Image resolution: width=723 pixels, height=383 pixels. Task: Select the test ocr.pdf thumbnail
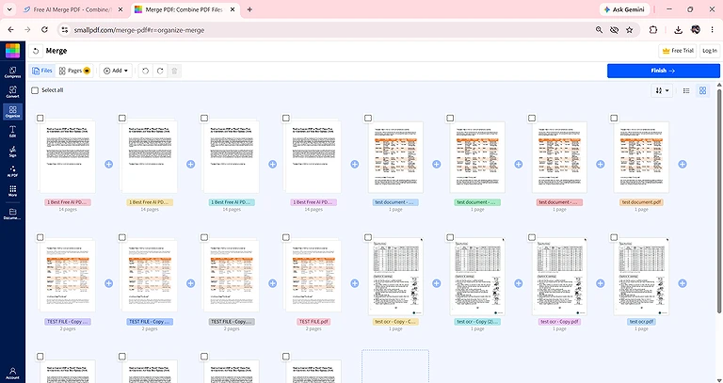[641, 276]
